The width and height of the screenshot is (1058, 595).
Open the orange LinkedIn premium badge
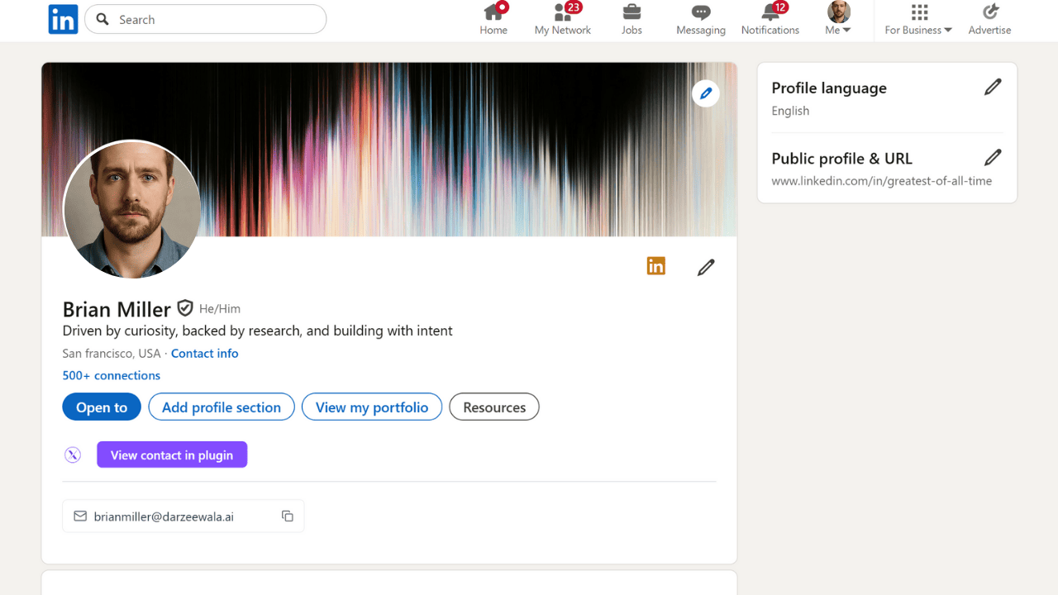pyautogui.click(x=655, y=266)
